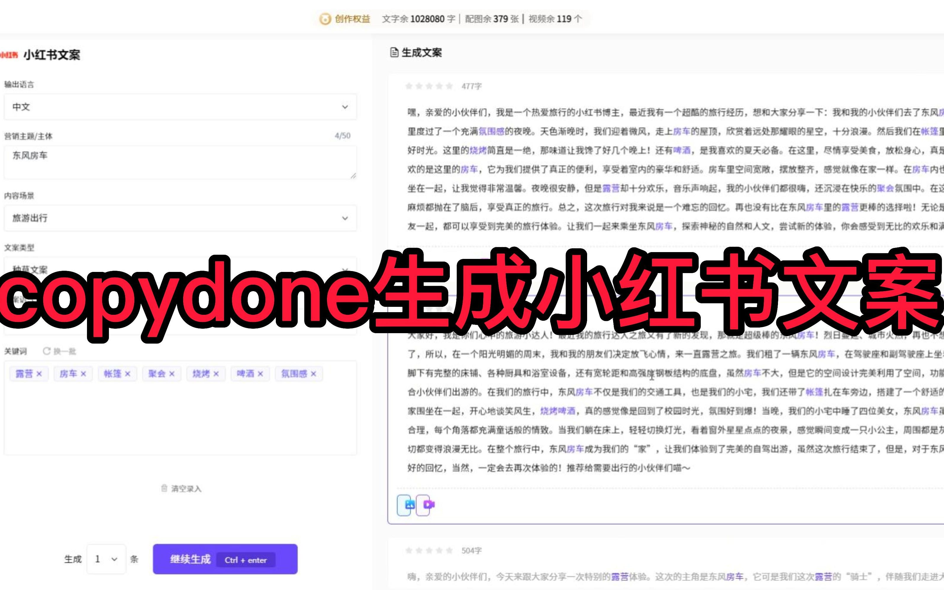Viewport: 944px width, 590px height.
Task: Click the 4/50 character counter
Action: [343, 136]
